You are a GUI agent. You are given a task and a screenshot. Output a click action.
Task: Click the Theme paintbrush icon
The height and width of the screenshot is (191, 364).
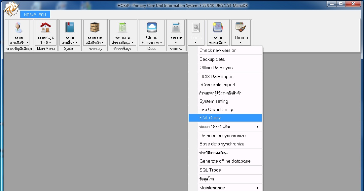coord(241,27)
